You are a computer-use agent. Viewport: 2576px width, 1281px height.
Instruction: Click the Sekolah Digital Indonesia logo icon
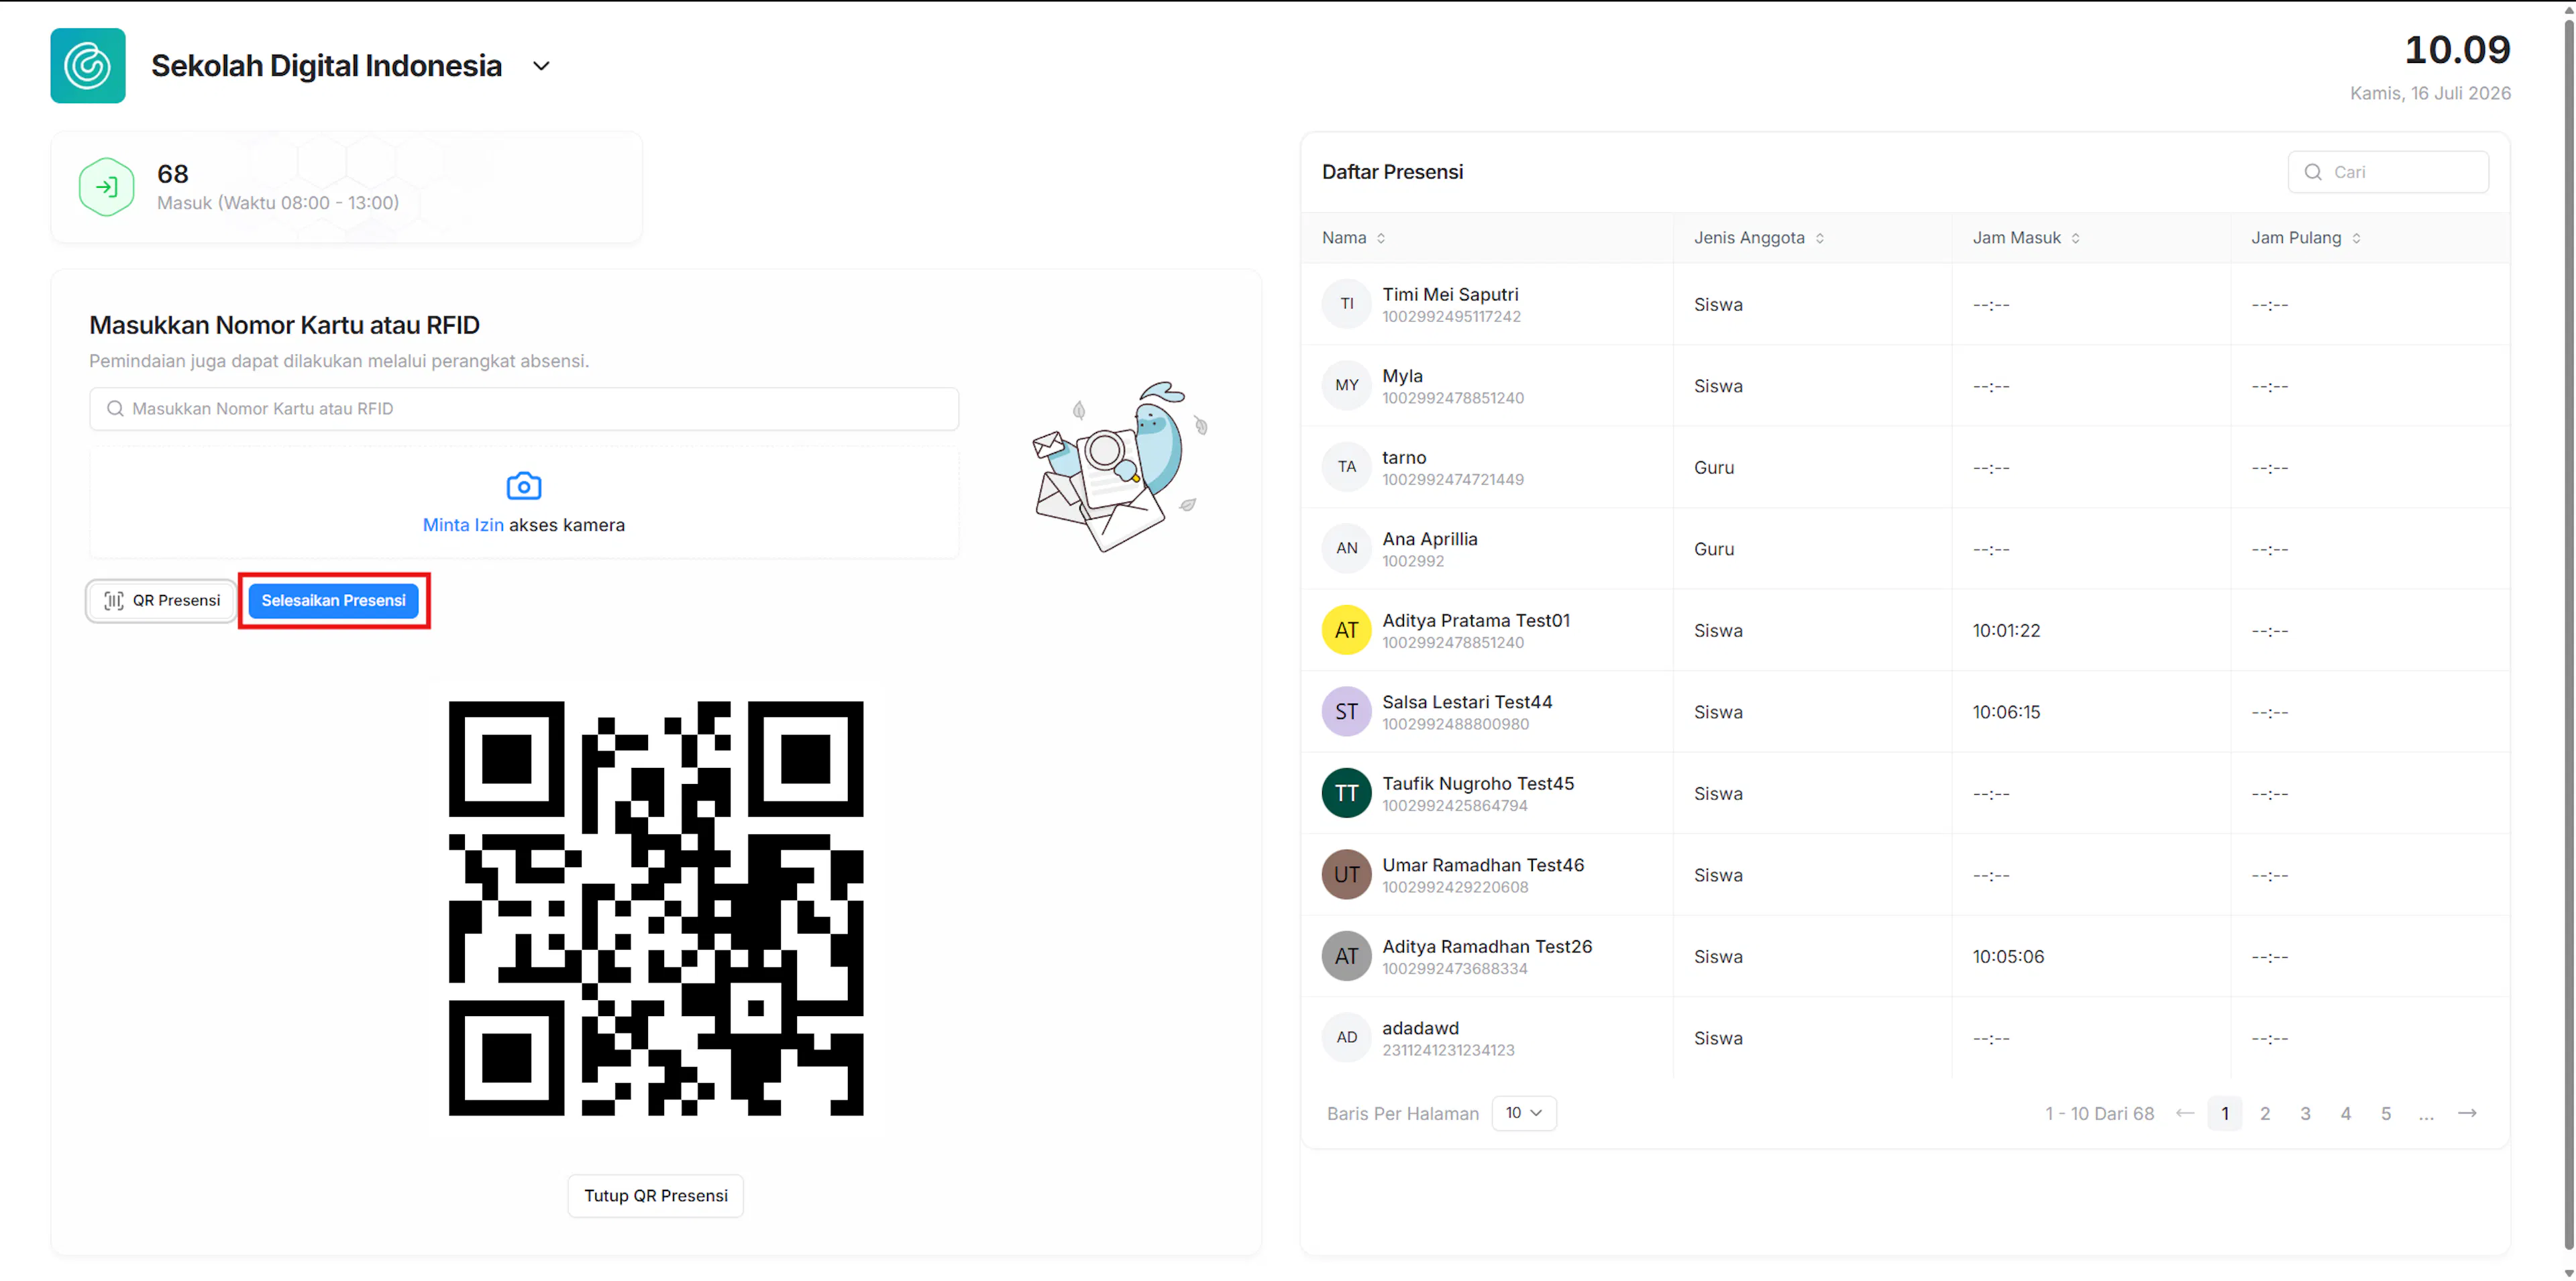(88, 66)
